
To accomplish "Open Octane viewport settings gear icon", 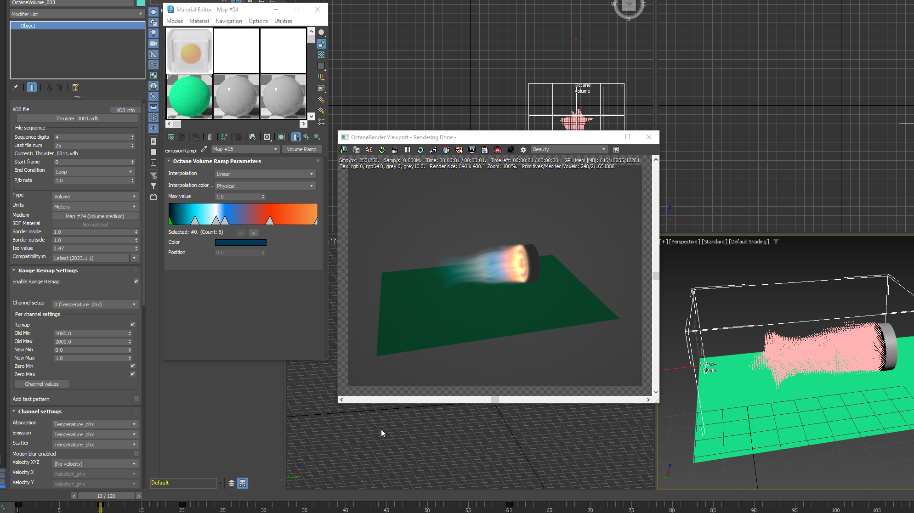I will [x=523, y=150].
